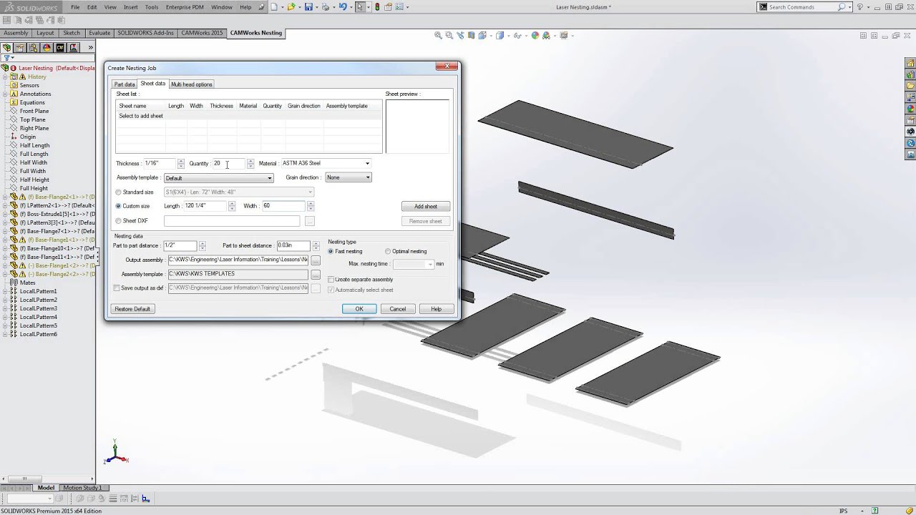The width and height of the screenshot is (916, 515).
Task: Select the Custom size radio button
Action: coord(119,206)
